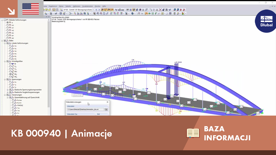
Task: Click the 'Schnittgrößen M-y [kNm]' viewport text
Action: [60, 17]
